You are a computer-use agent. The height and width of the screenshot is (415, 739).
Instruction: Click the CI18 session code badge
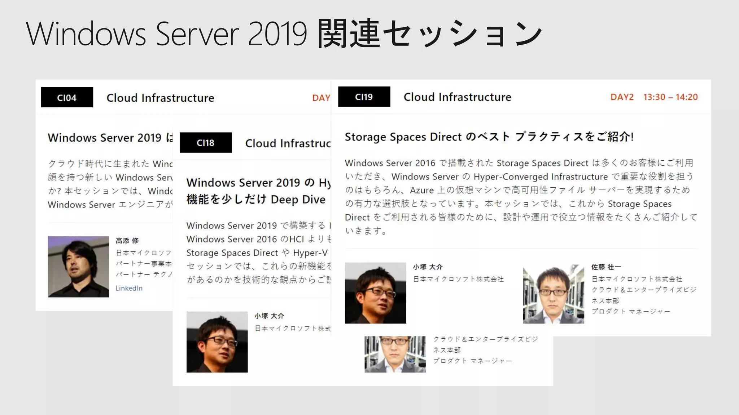coord(206,143)
